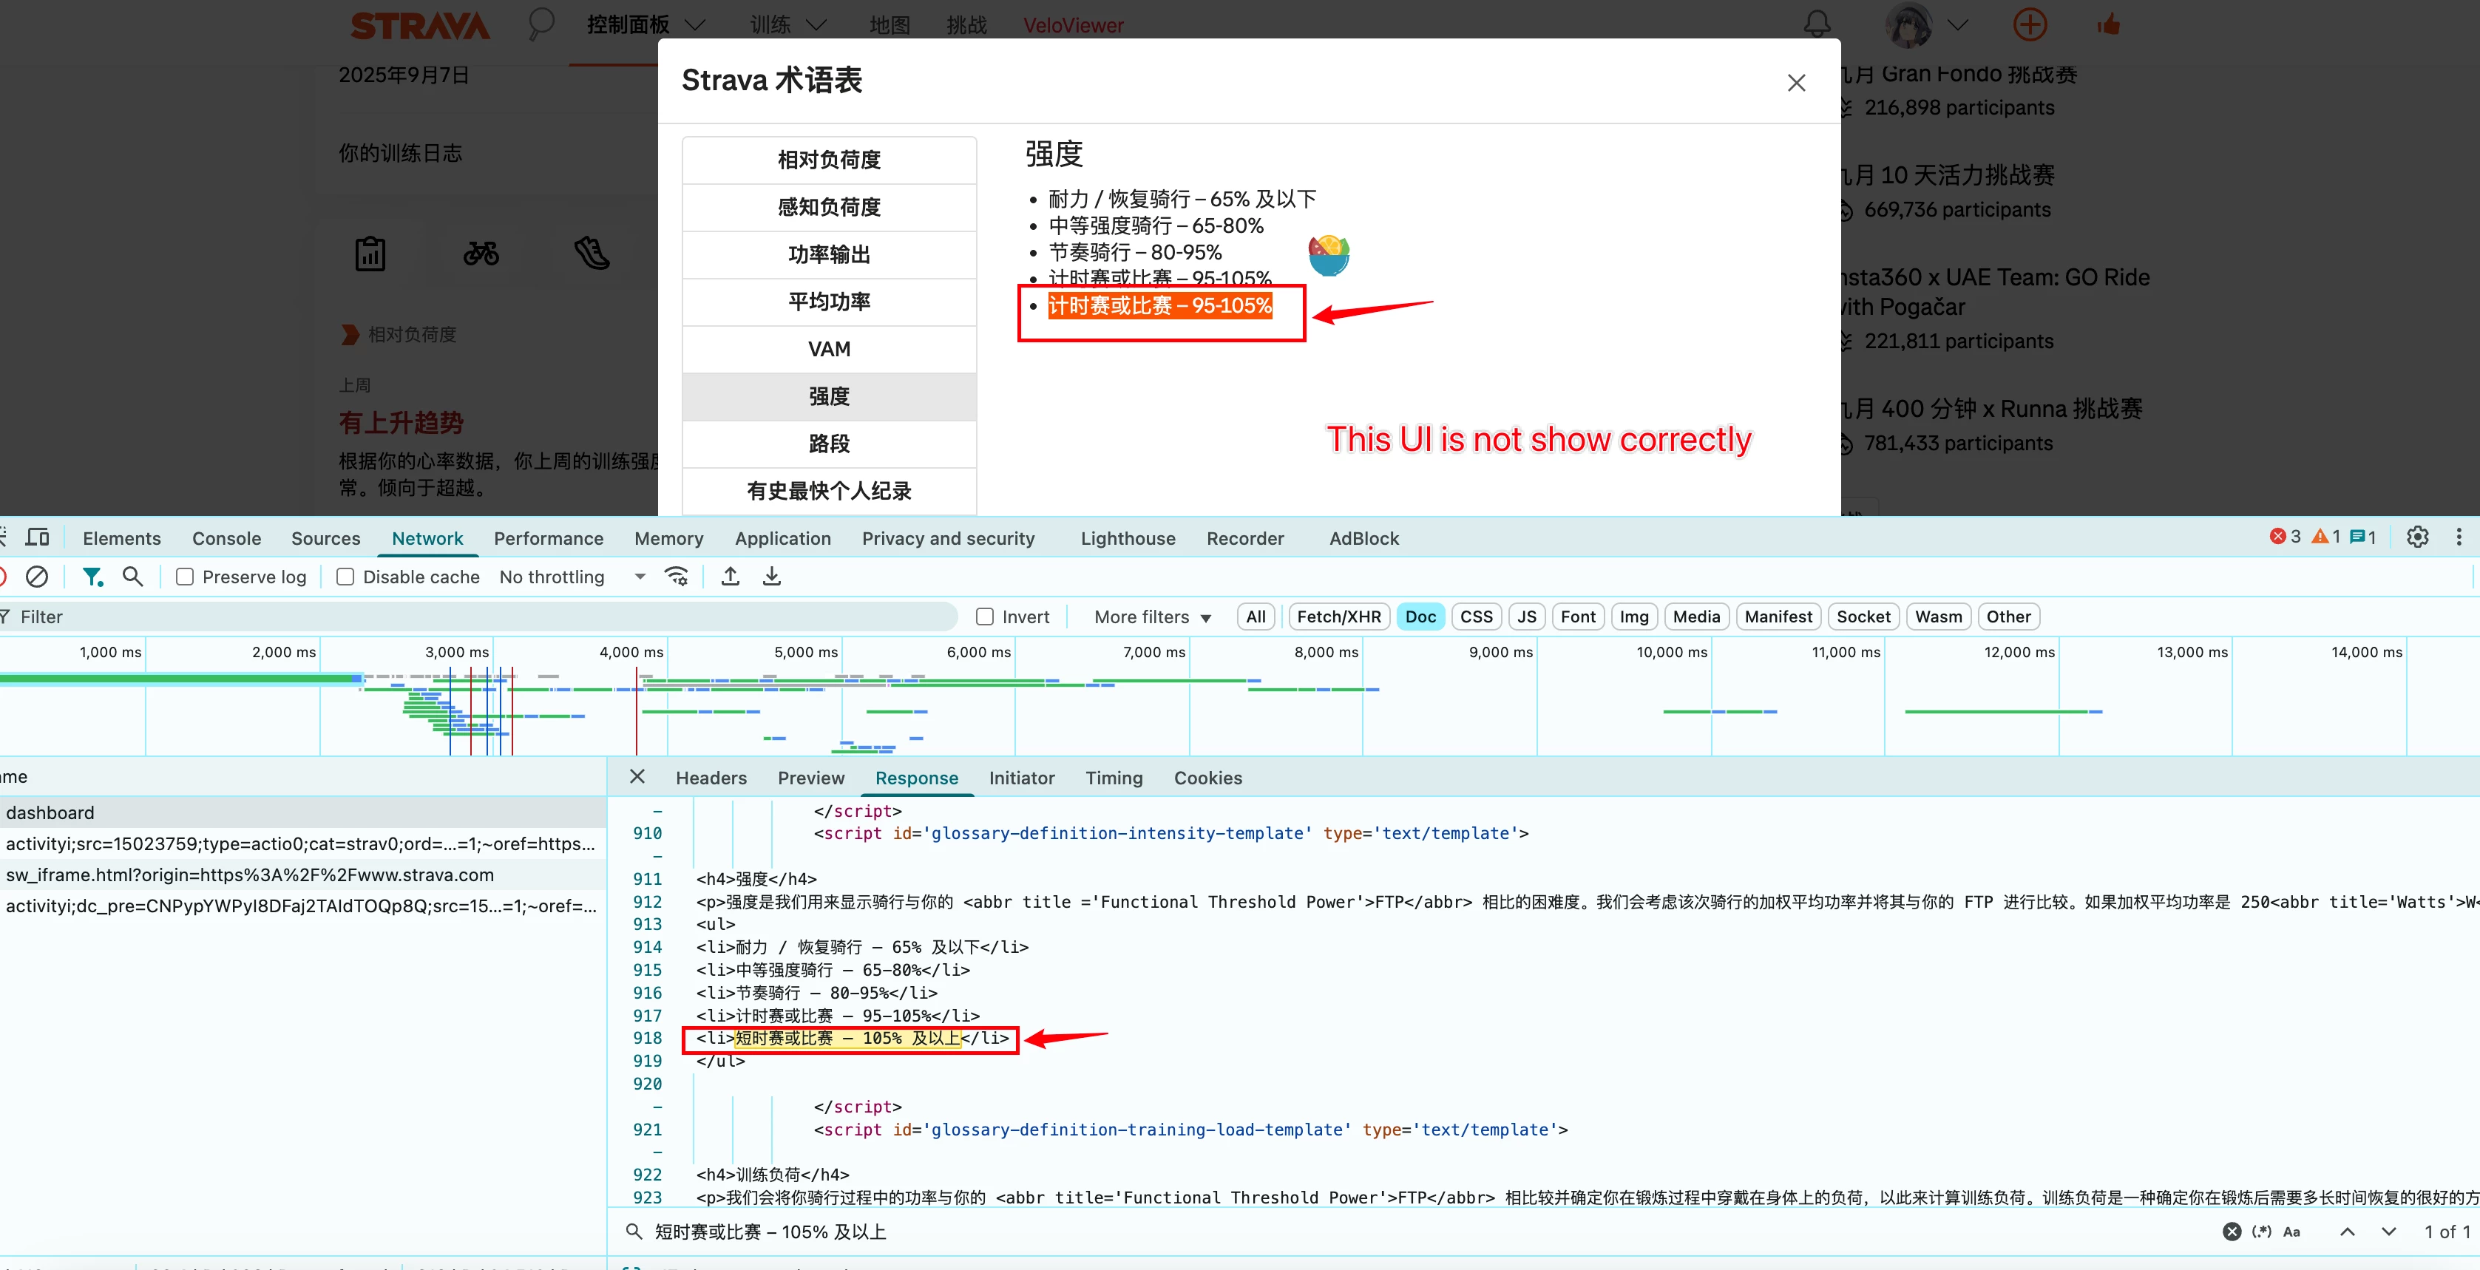Screen dimensions: 2480x1270
Task: Select 功率输出 glossary term
Action: (829, 254)
